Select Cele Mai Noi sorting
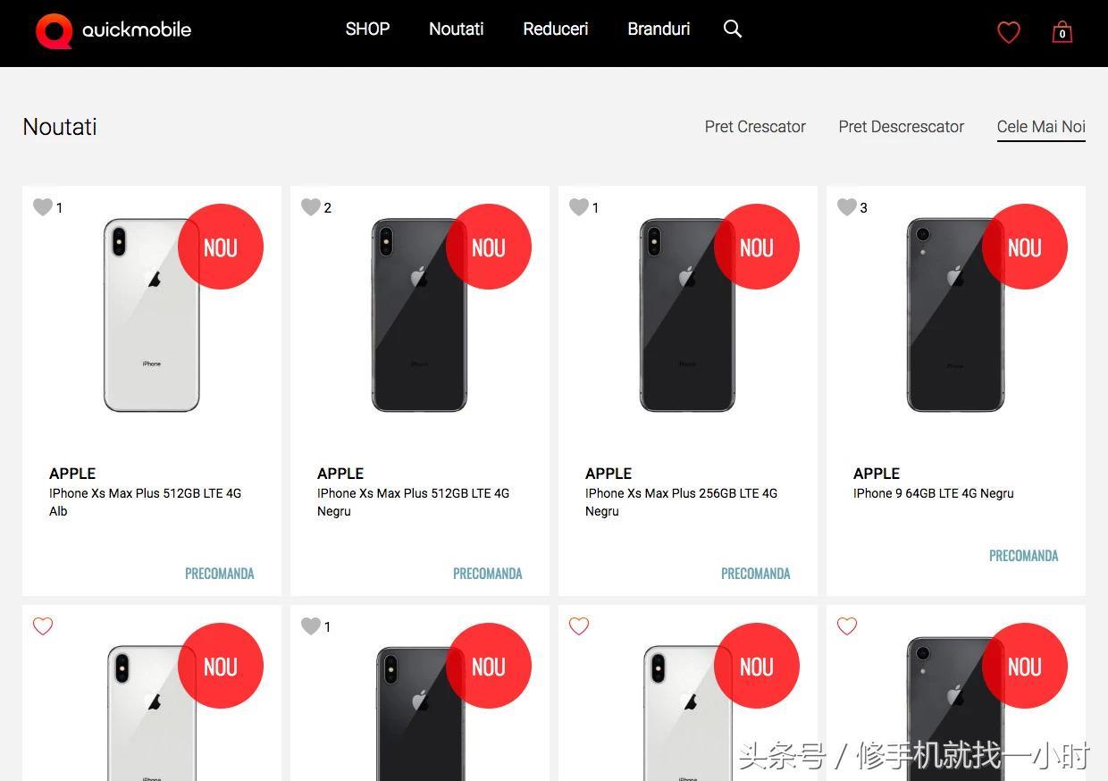The image size is (1108, 781). point(1041,127)
